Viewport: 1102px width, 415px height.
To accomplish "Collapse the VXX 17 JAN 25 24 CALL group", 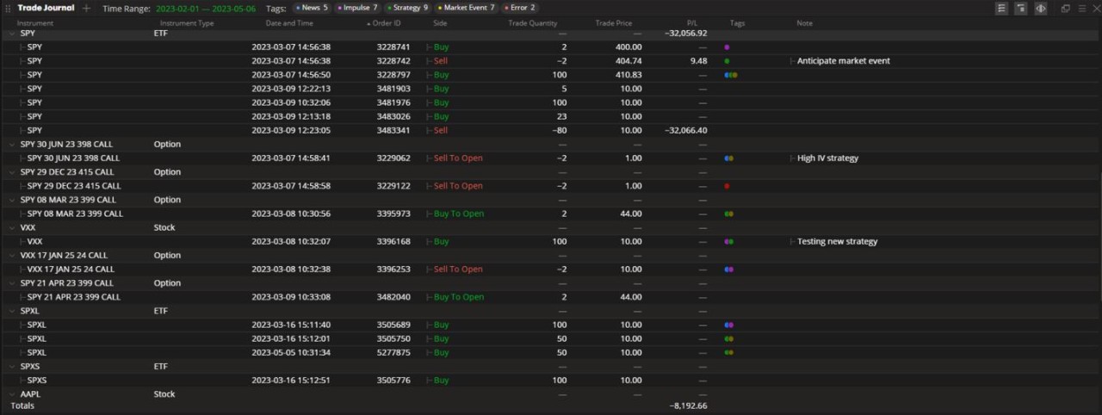I will point(12,256).
